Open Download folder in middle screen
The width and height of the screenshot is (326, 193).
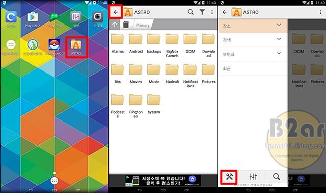pos(208,45)
